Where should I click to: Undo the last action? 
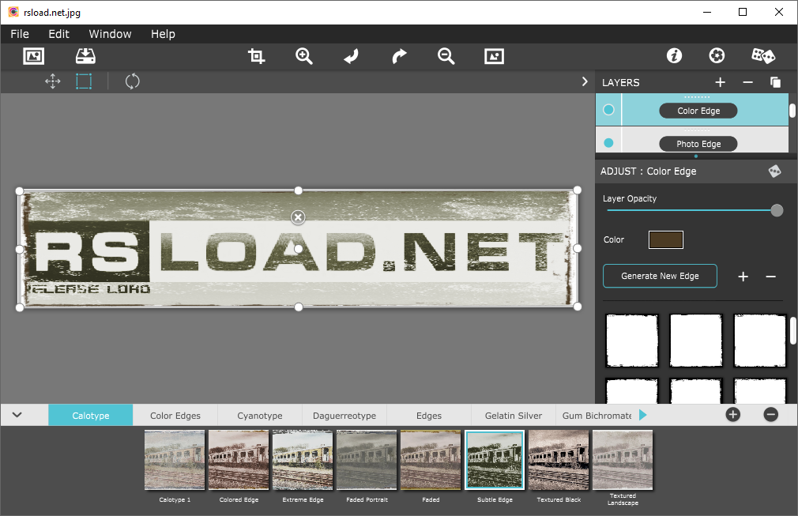[351, 56]
